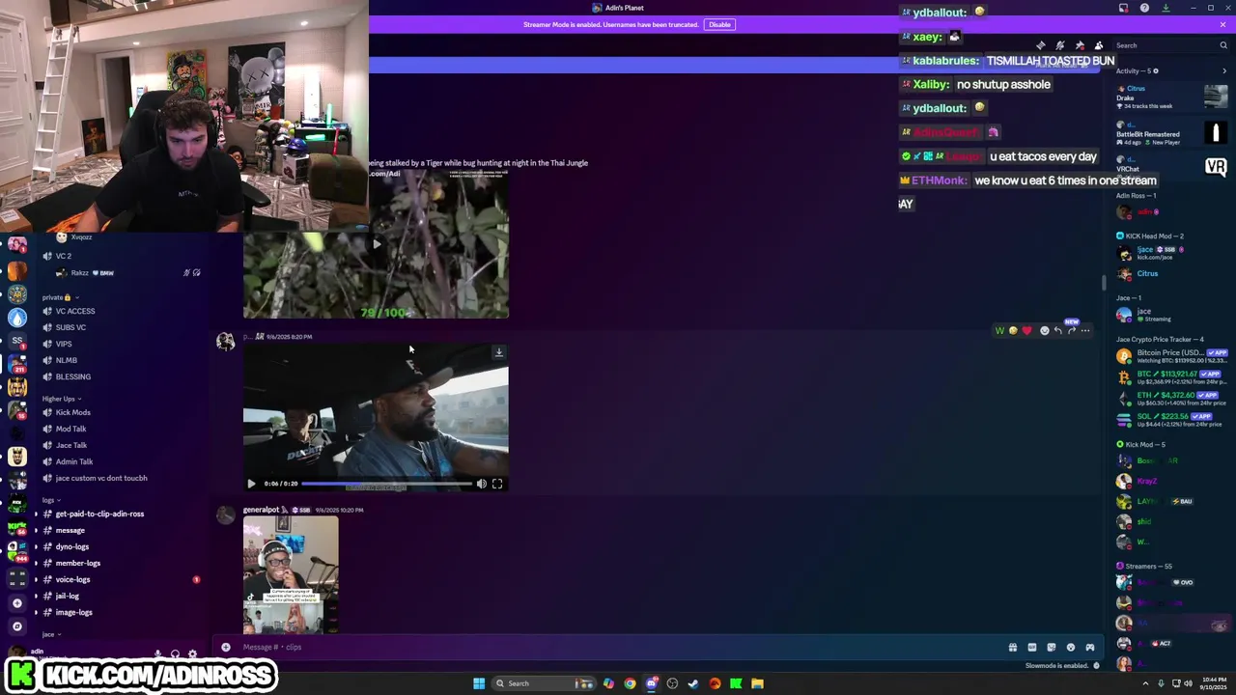The height and width of the screenshot is (695, 1236).
Task: Expand the dyno-logs channel arrow
Action: [37, 546]
